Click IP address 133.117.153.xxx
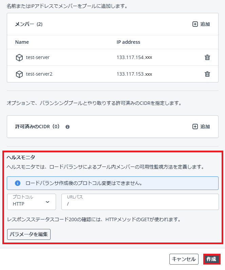 134,74
